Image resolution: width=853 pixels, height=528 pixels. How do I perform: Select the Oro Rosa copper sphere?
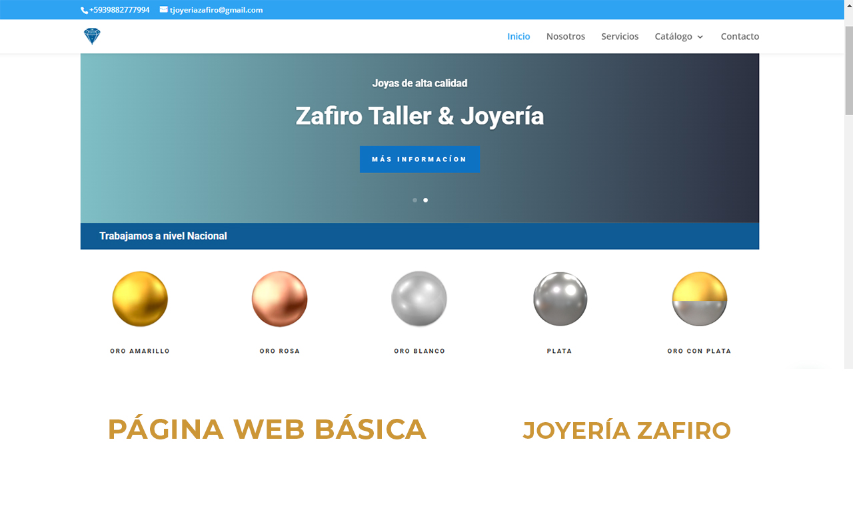[280, 299]
